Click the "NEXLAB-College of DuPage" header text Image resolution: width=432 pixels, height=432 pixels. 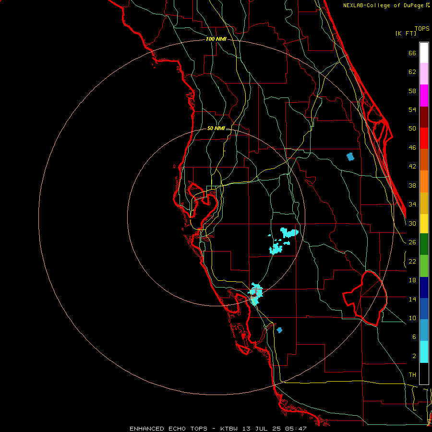pyautogui.click(x=383, y=5)
